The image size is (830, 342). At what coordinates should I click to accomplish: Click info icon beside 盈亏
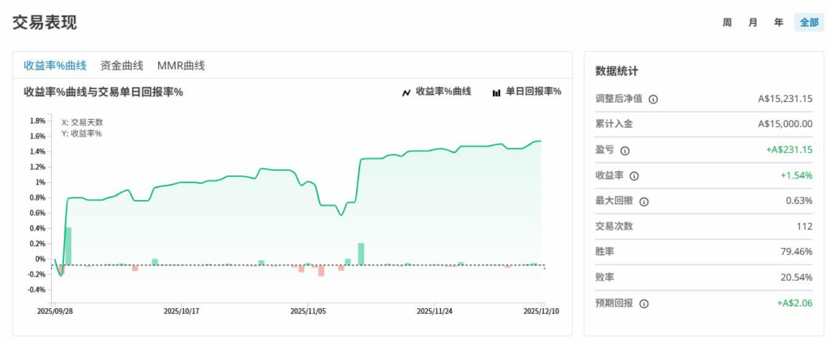click(x=624, y=150)
